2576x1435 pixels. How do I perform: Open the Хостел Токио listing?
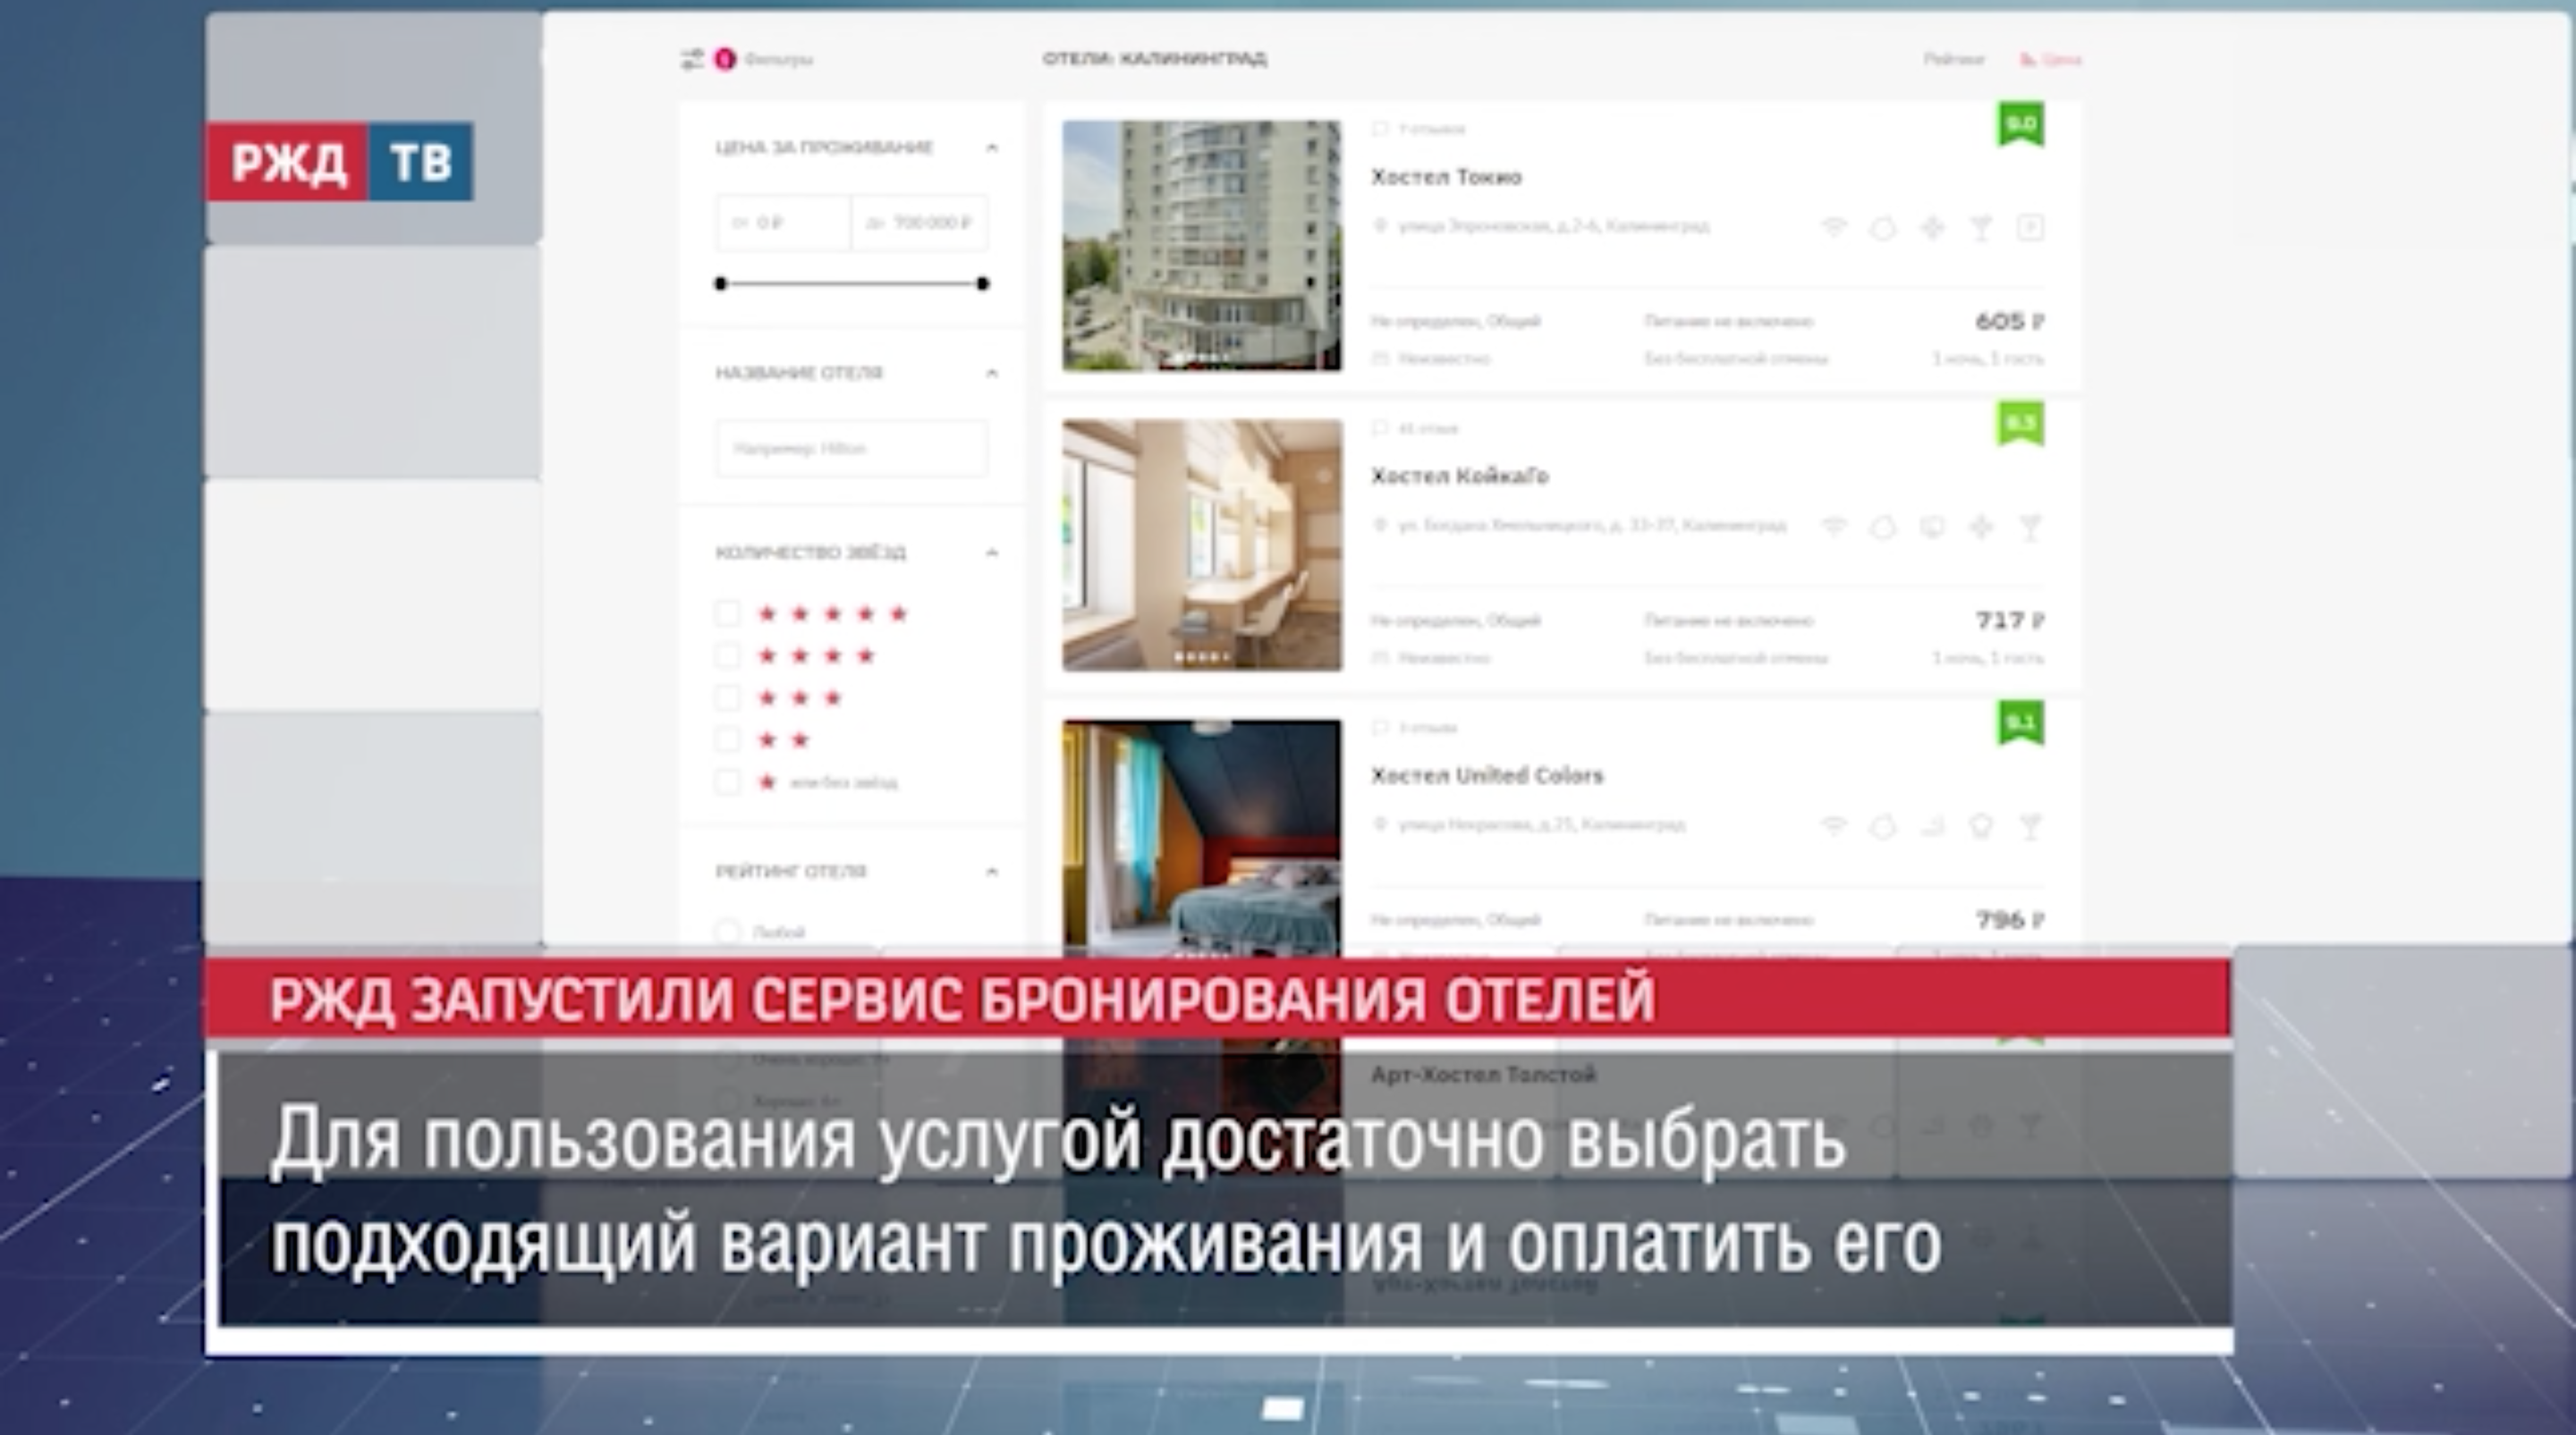[x=1448, y=177]
